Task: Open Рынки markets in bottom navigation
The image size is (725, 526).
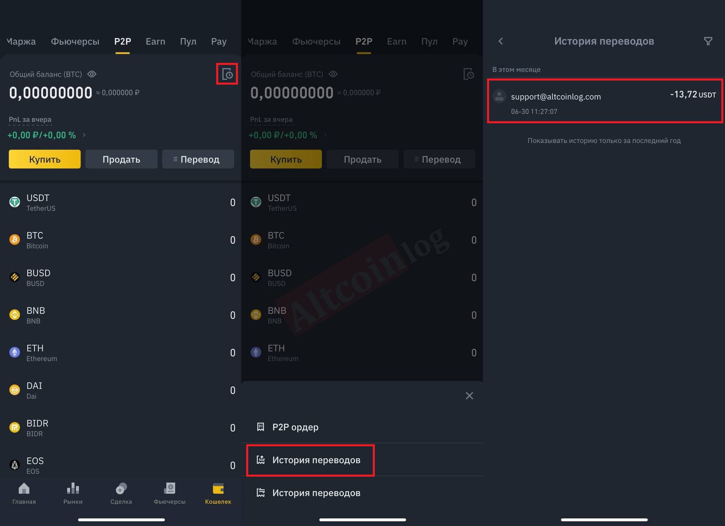Action: tap(73, 494)
